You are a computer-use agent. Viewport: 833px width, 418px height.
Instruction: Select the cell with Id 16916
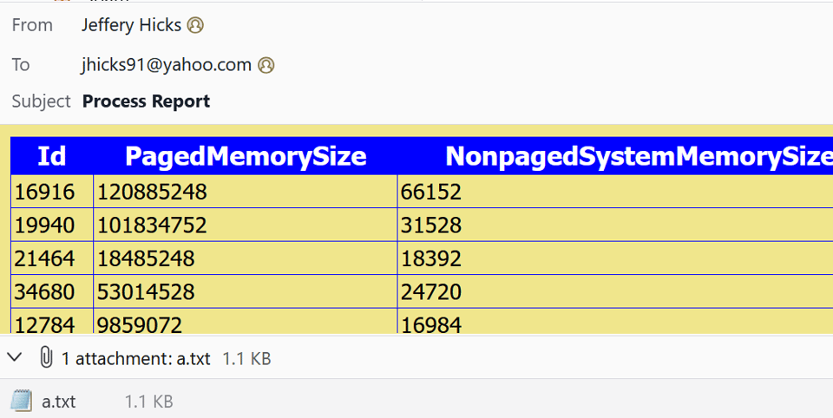pyautogui.click(x=52, y=192)
